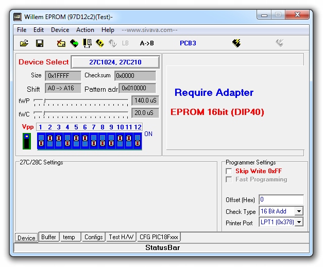This screenshot has height=267, width=323.
Task: Click the tWP slider handle
Action: [44, 101]
